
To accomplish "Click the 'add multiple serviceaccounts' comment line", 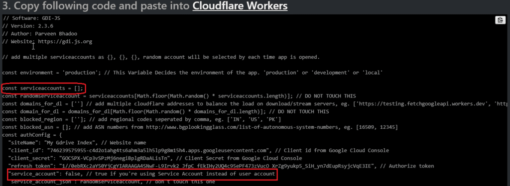I will click(x=161, y=57).
